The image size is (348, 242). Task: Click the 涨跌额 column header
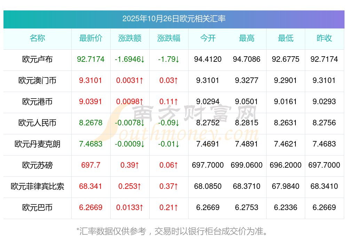[x=129, y=38]
